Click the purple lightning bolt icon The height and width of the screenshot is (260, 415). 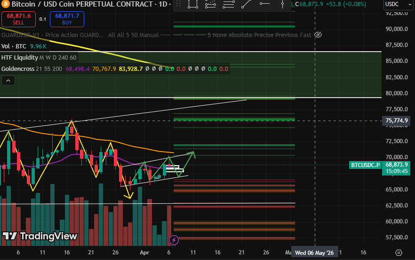[x=174, y=240]
